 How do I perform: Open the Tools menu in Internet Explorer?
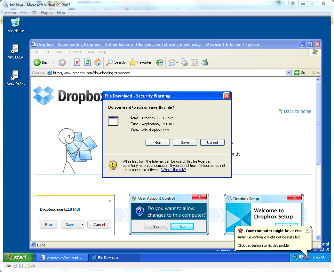[90, 52]
